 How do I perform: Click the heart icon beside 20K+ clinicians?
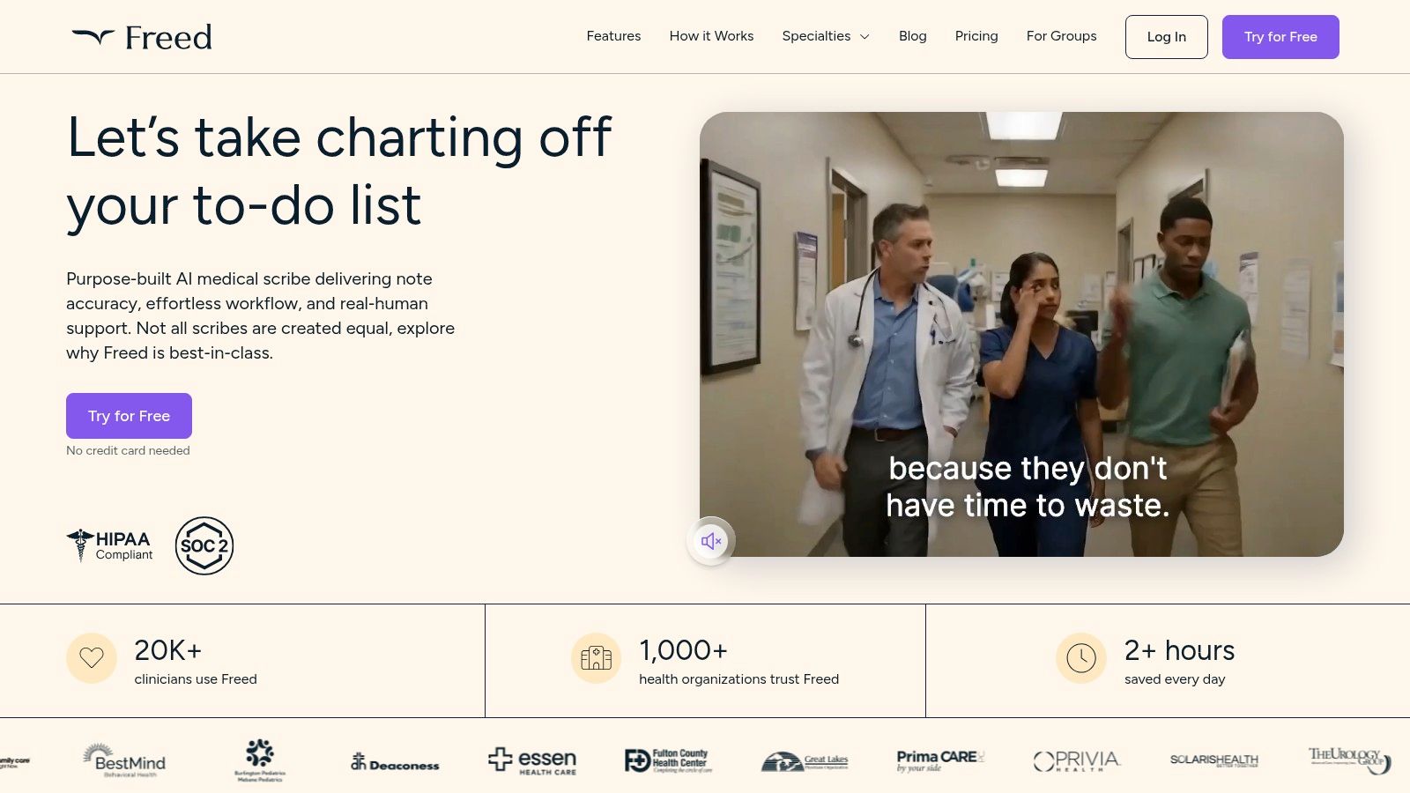[x=92, y=658]
